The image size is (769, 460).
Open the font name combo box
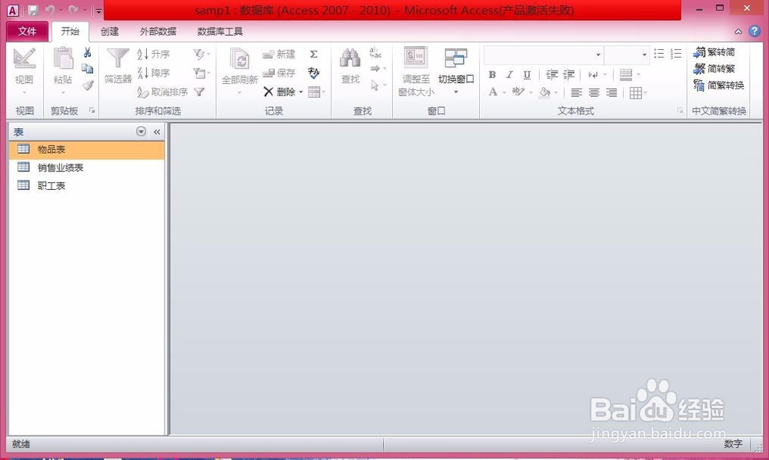[544, 55]
